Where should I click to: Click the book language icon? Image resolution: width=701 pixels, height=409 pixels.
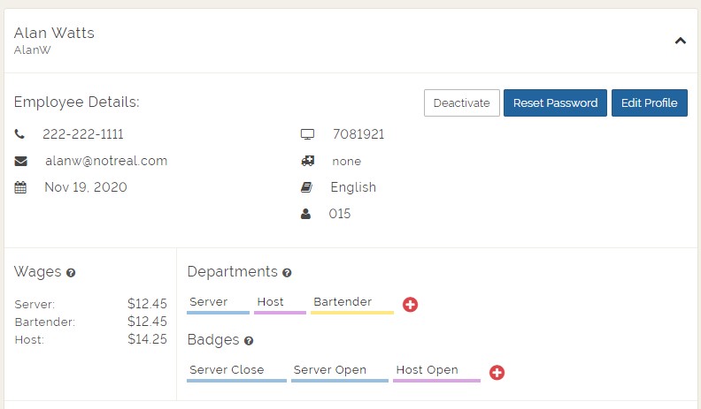pos(306,188)
